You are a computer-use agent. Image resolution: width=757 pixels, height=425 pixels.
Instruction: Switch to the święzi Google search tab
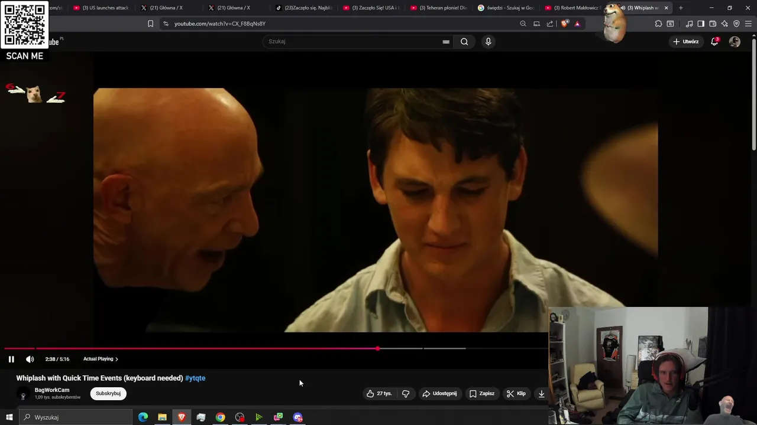coord(507,8)
